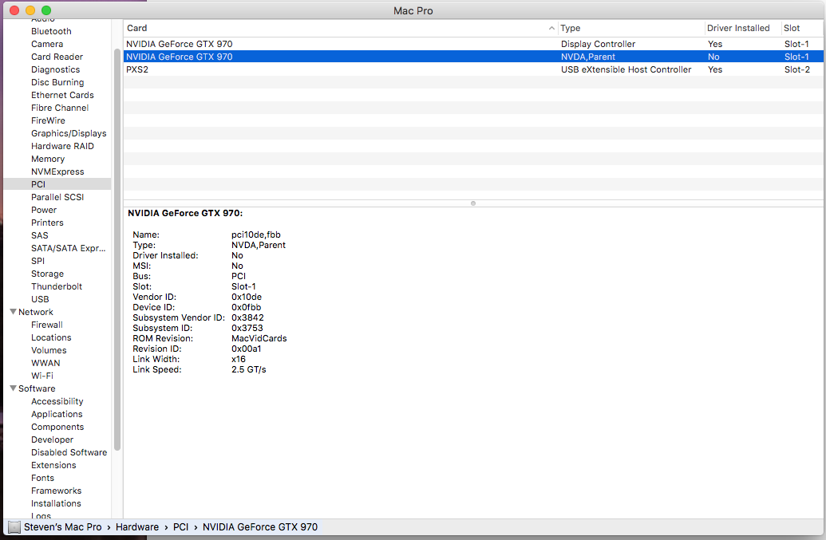Click the Device ID value 0x0fbb
Viewport: 826px width, 540px height.
pos(246,307)
